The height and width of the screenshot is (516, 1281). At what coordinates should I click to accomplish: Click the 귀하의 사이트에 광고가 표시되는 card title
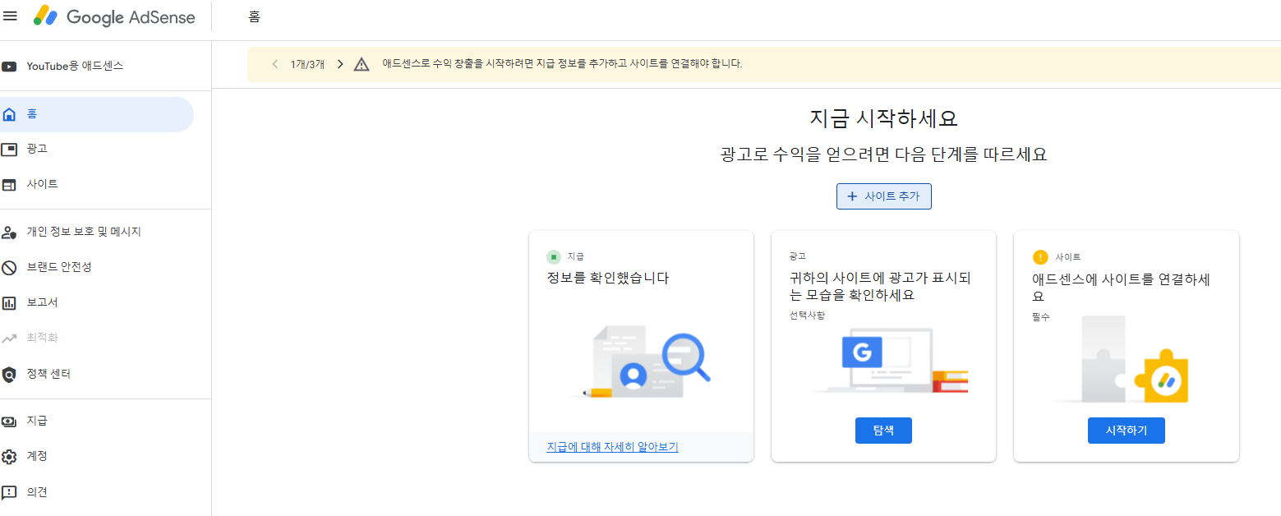(879, 287)
